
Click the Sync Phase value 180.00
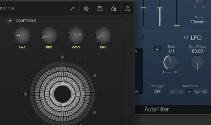click(198, 51)
